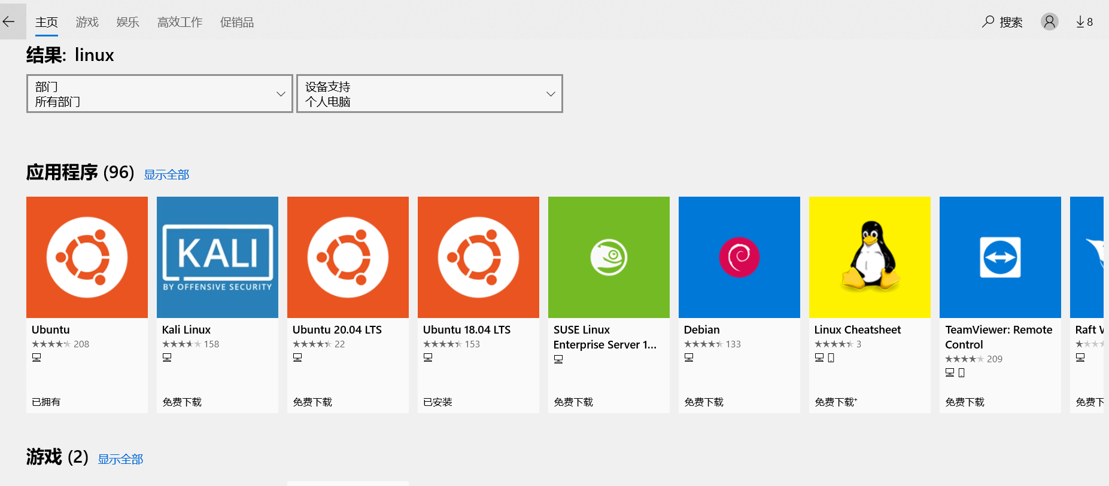
Task: Click the SUSE Linux Enterprise Server title
Action: click(605, 337)
